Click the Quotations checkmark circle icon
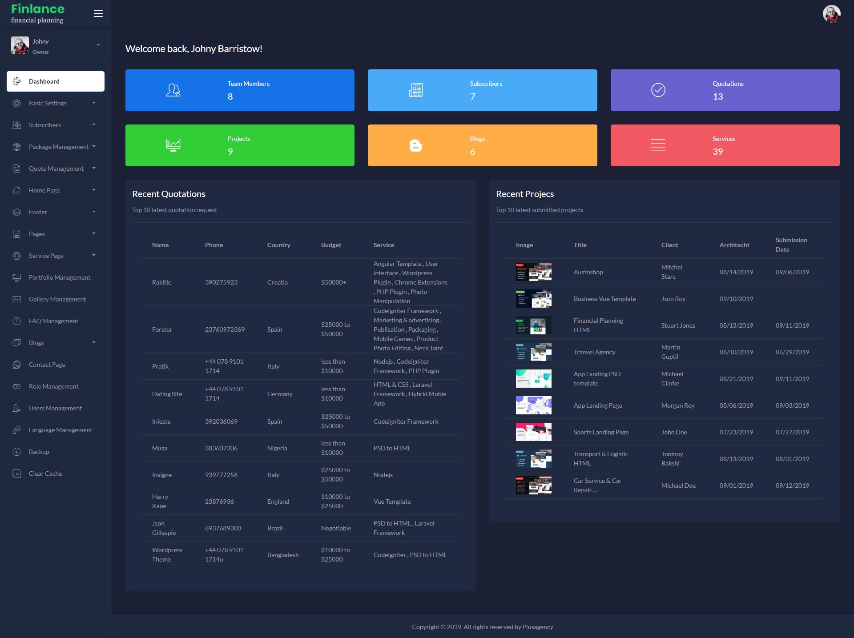The height and width of the screenshot is (638, 854). tap(658, 90)
